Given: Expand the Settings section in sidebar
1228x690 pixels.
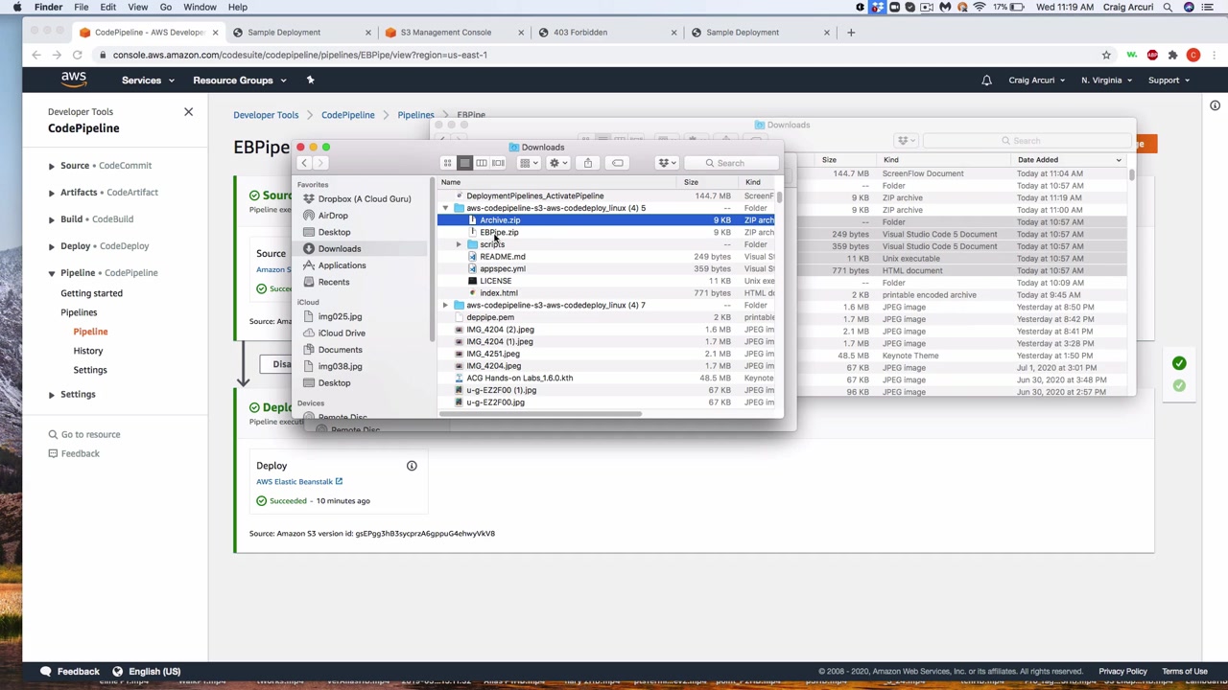Looking at the screenshot, I should pos(52,395).
